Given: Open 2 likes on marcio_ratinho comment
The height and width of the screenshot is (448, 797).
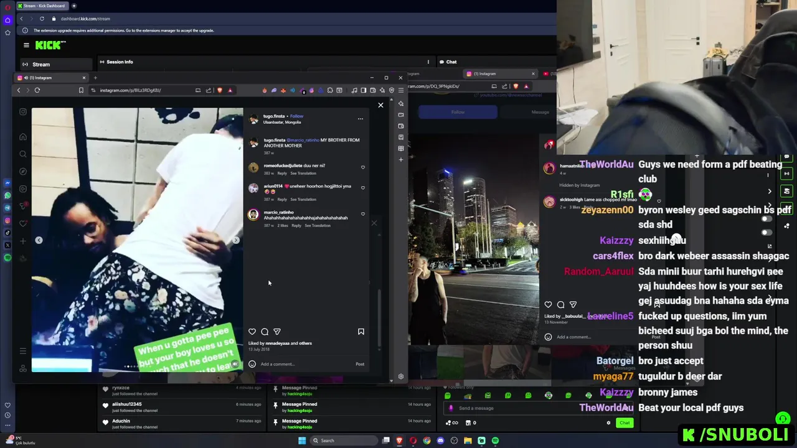Looking at the screenshot, I should tap(283, 225).
